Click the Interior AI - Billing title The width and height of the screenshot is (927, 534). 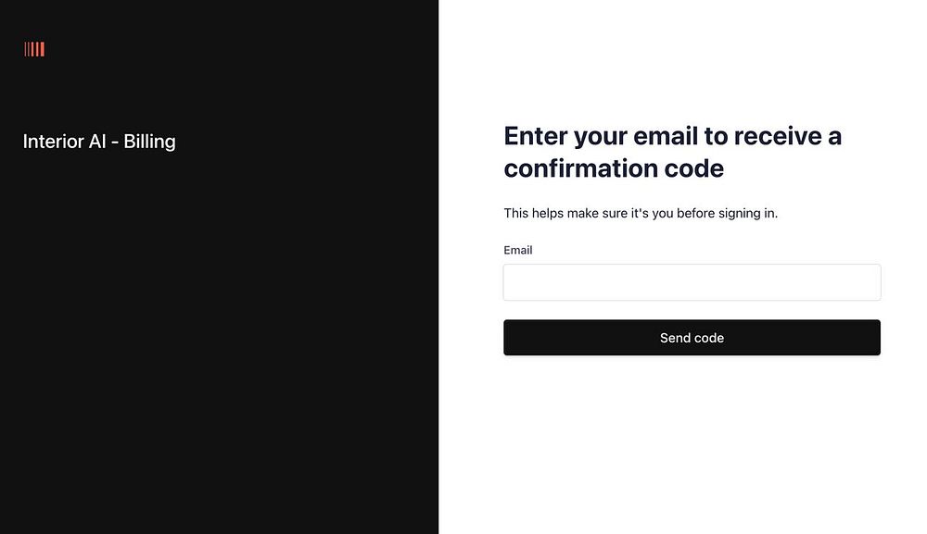[x=99, y=142]
